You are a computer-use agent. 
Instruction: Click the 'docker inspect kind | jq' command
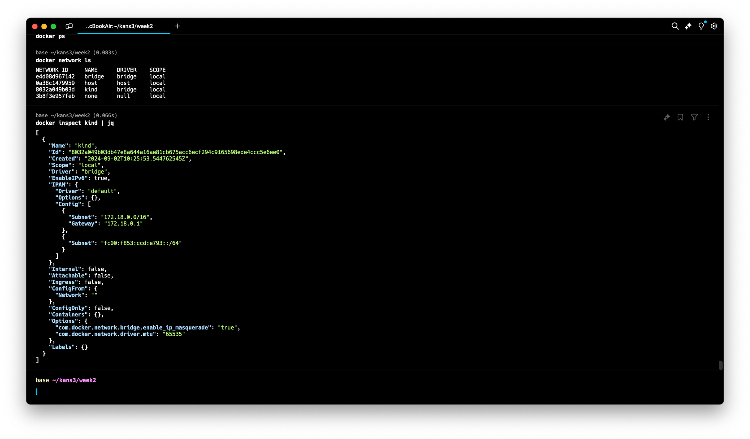point(75,123)
